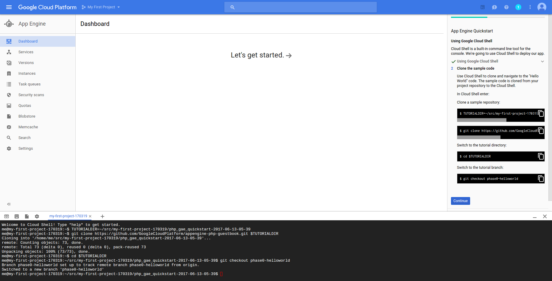The height and width of the screenshot is (281, 552).
Task: Click the Cloud Shell file editor icon
Action: (x=27, y=216)
